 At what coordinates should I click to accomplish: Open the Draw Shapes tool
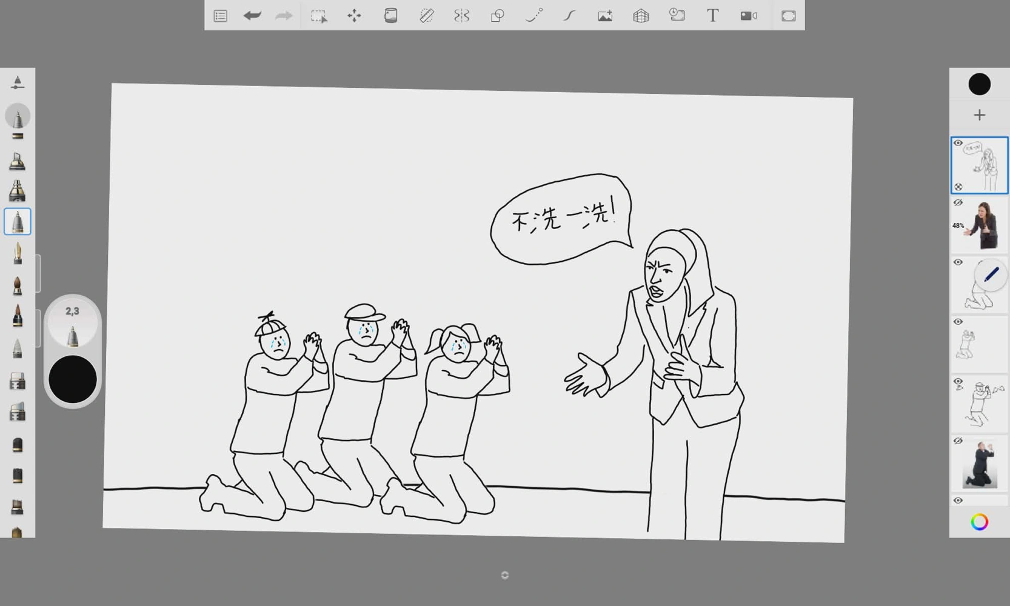tap(498, 16)
